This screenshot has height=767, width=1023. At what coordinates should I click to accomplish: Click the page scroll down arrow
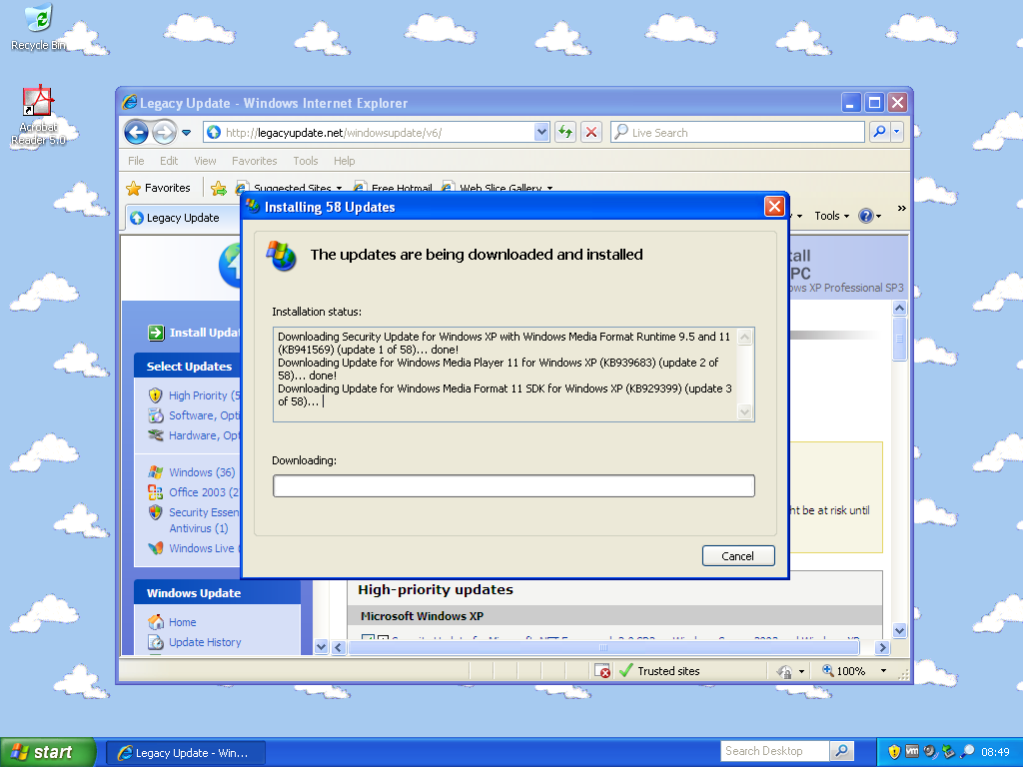click(900, 631)
